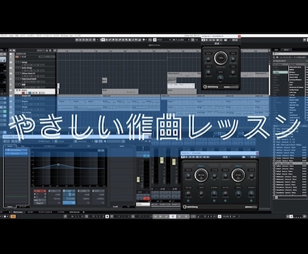Click the StereoDelay Delay 2 time knob
This screenshot has width=308, height=254.
(238, 175)
